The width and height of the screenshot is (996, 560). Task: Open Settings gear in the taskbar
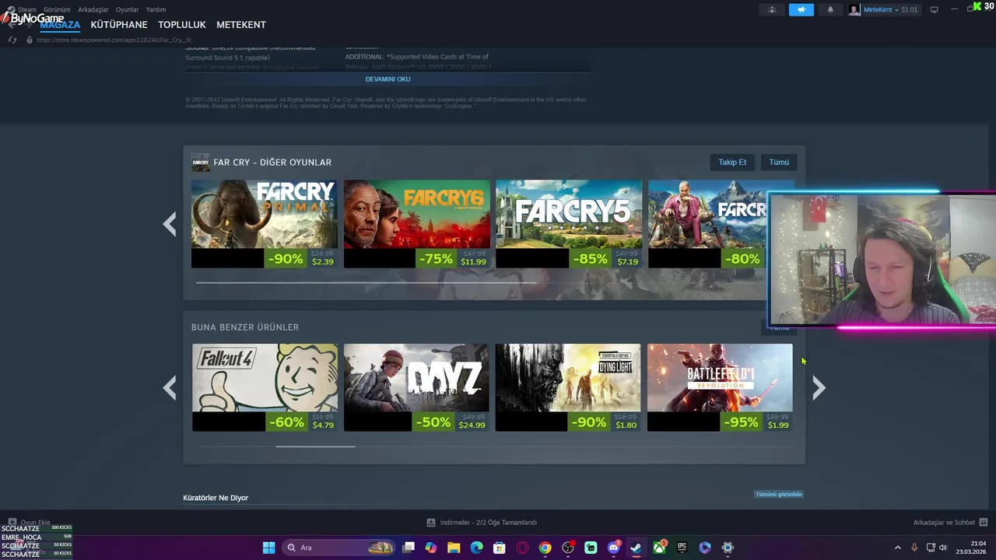(x=728, y=548)
